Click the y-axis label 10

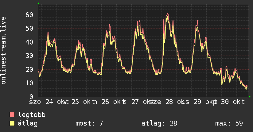coord(29,83)
